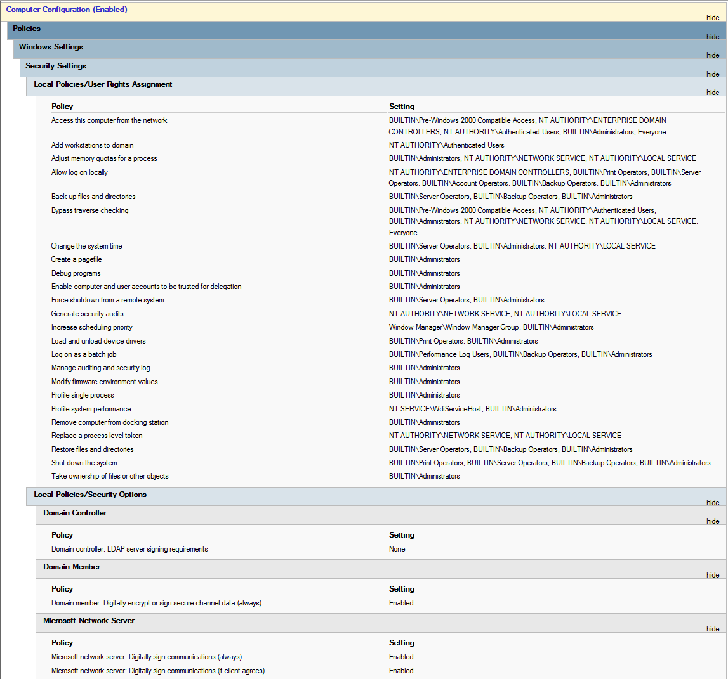Click 'Load and unload device drivers' policy
This screenshot has width=728, height=679.
(98, 341)
